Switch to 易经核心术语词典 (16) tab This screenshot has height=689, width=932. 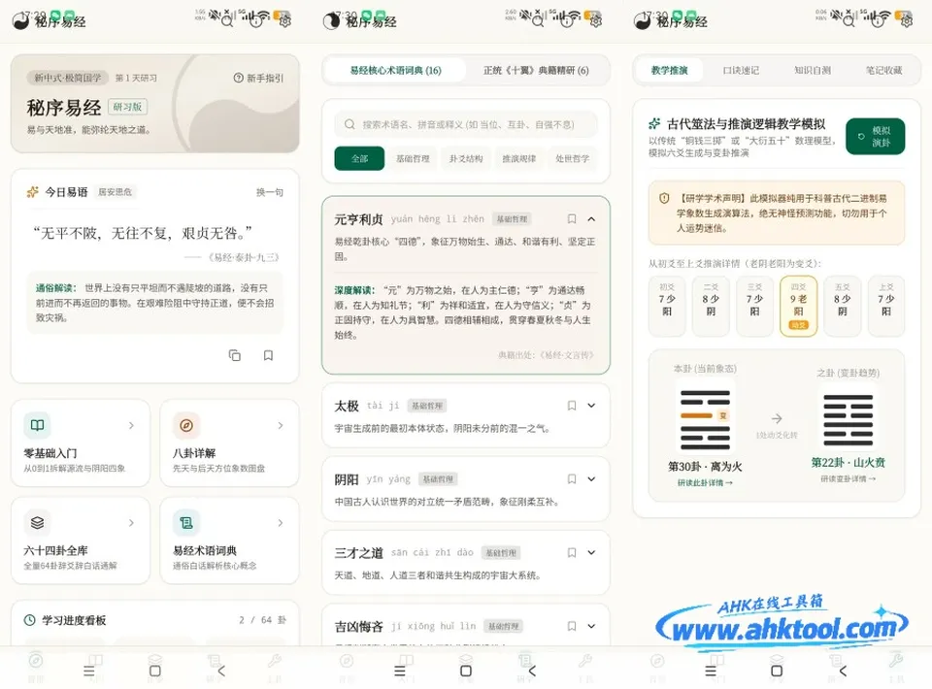tap(395, 70)
